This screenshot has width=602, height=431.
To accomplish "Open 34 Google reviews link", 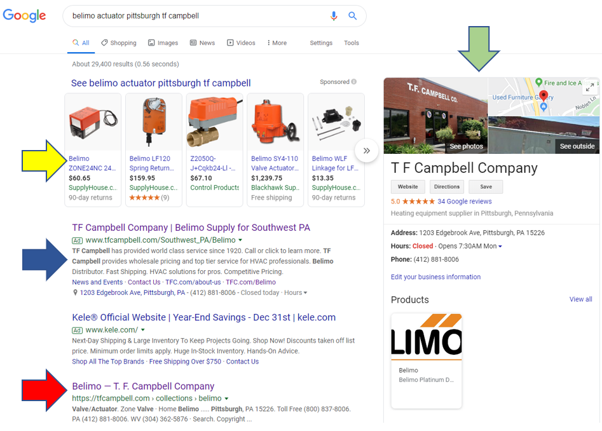I will click(465, 202).
